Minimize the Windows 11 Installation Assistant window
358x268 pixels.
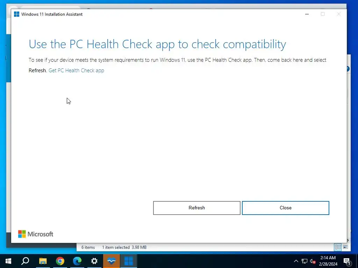coord(307,14)
